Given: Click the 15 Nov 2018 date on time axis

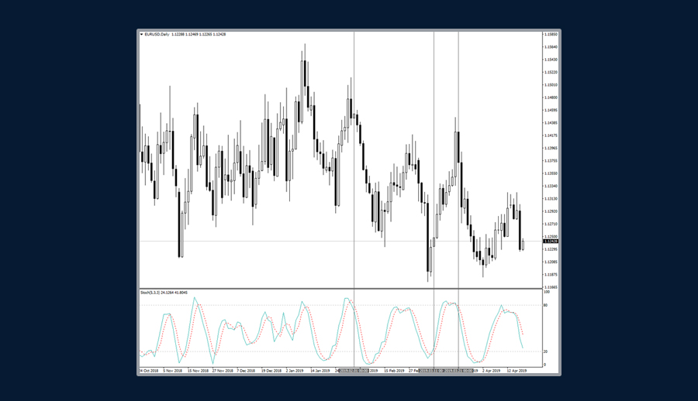Looking at the screenshot, I should (197, 371).
